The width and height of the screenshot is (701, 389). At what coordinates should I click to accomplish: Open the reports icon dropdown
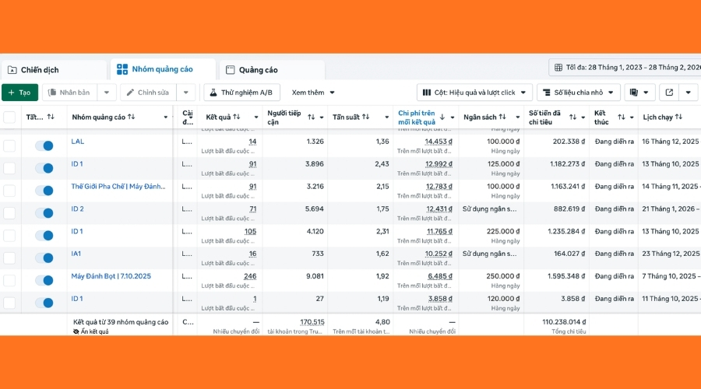[x=639, y=93]
